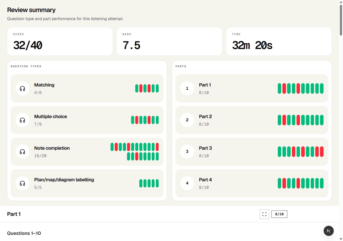Click the 8/10 score badge in Part 1 header
The image size is (343, 241).
click(279, 214)
